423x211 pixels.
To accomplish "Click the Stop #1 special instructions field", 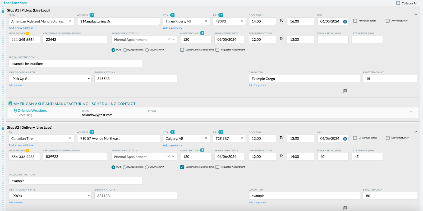I will pos(76,64).
